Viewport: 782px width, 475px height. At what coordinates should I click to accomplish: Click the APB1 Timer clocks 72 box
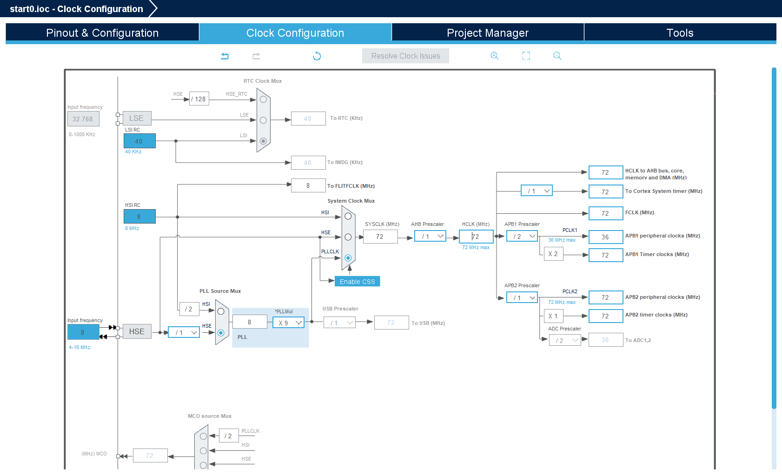[606, 255]
